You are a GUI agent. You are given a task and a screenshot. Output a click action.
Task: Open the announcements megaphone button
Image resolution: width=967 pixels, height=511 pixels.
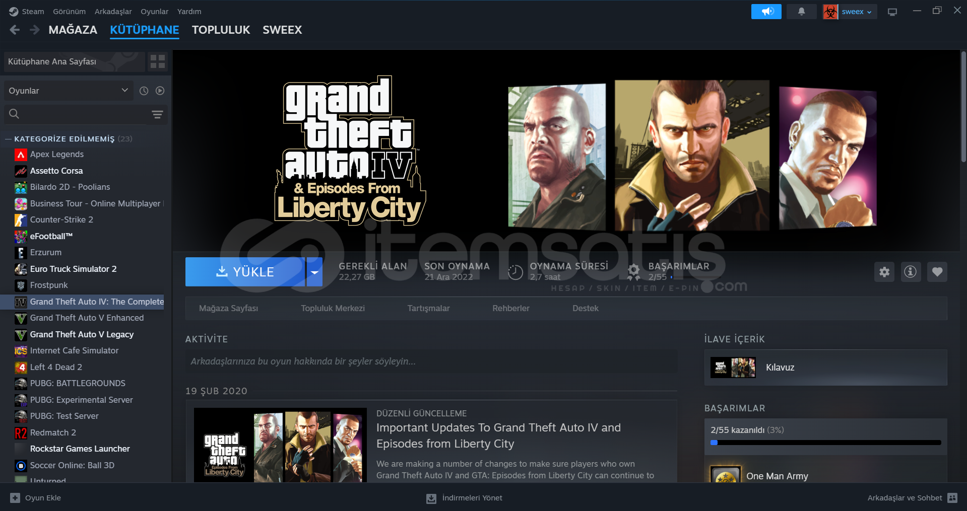tap(766, 12)
